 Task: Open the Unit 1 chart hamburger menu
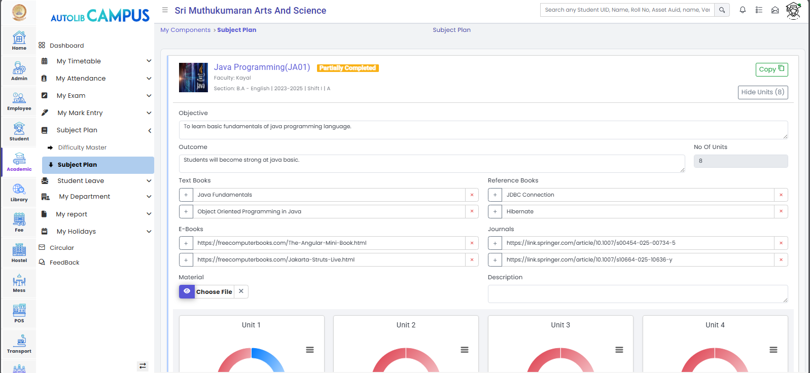(310, 350)
